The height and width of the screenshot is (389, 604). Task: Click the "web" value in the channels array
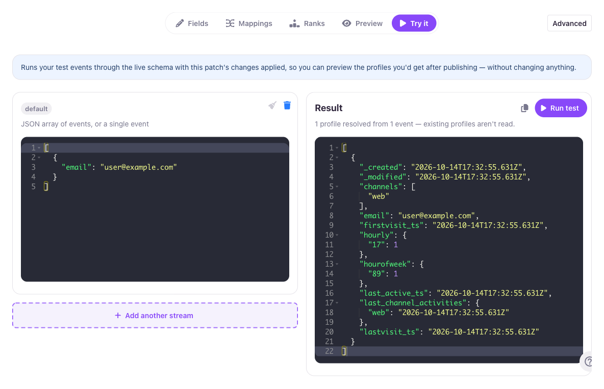pyautogui.click(x=379, y=196)
